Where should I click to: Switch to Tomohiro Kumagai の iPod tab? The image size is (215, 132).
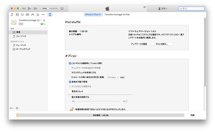pyautogui.click(x=117, y=15)
